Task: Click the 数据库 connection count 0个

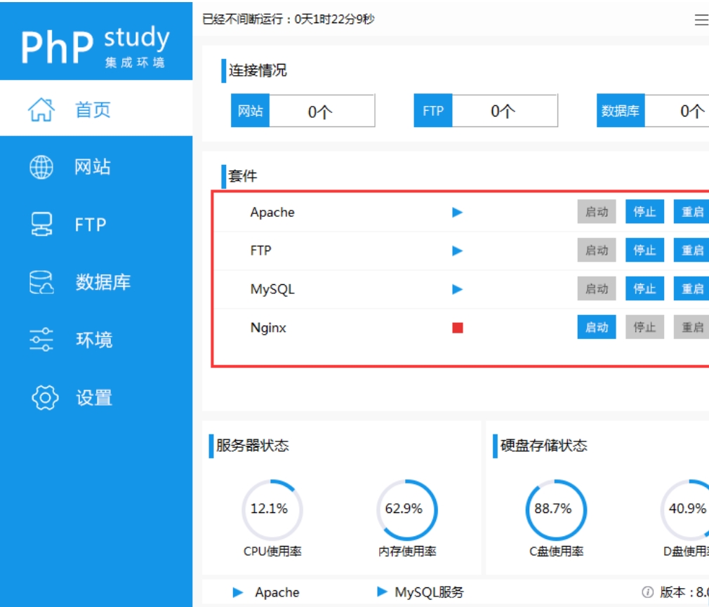Action: point(677,111)
